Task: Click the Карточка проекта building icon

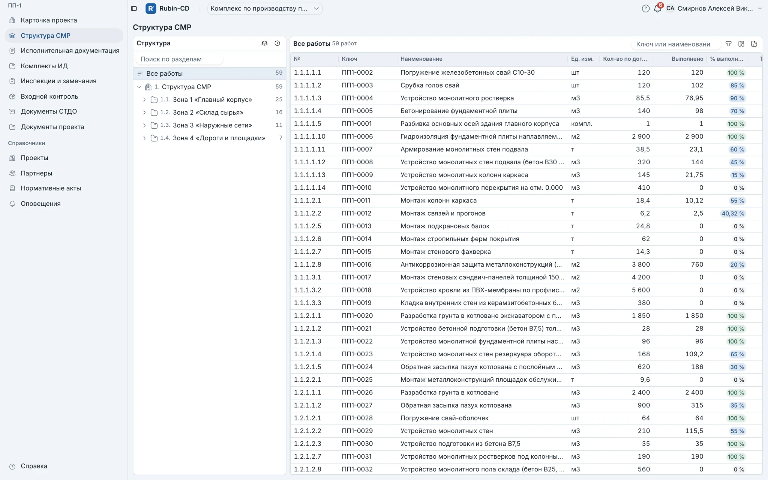Action: pos(12,20)
